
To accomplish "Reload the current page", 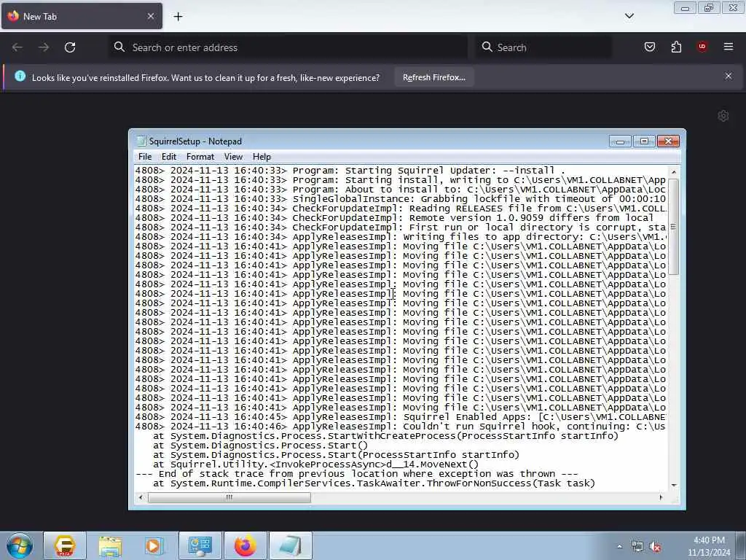I will [x=70, y=47].
